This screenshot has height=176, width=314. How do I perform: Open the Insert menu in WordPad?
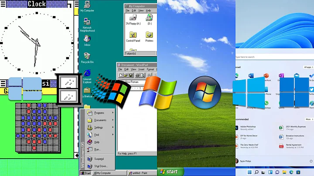141,69
